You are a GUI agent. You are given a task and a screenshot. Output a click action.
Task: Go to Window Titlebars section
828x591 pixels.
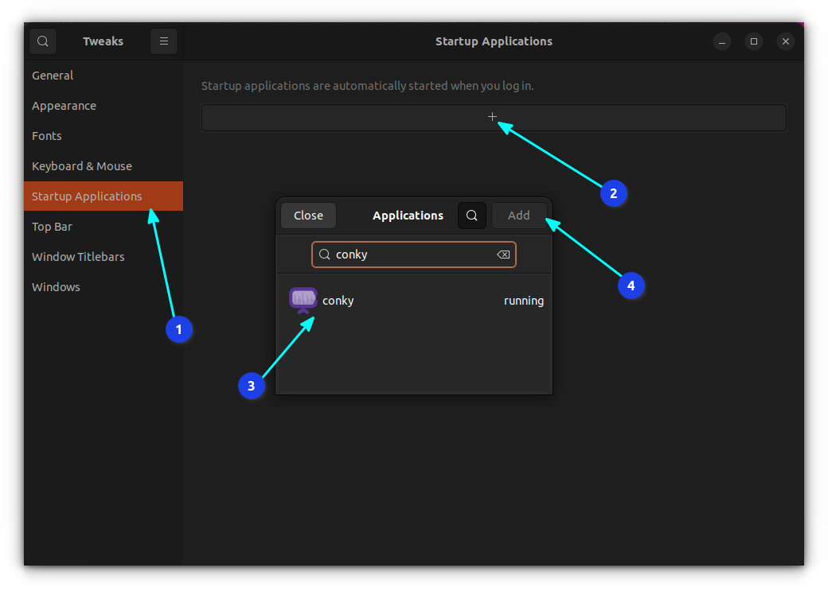click(78, 256)
